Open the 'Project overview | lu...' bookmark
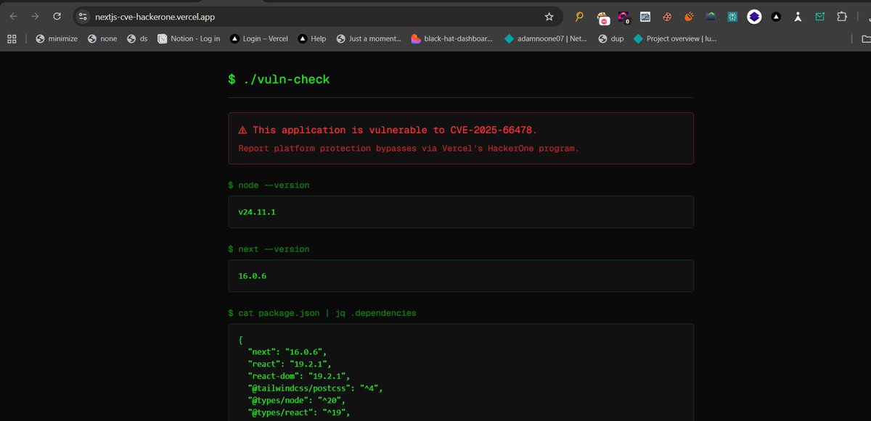Screen dimensions: 871x421 tap(675, 39)
